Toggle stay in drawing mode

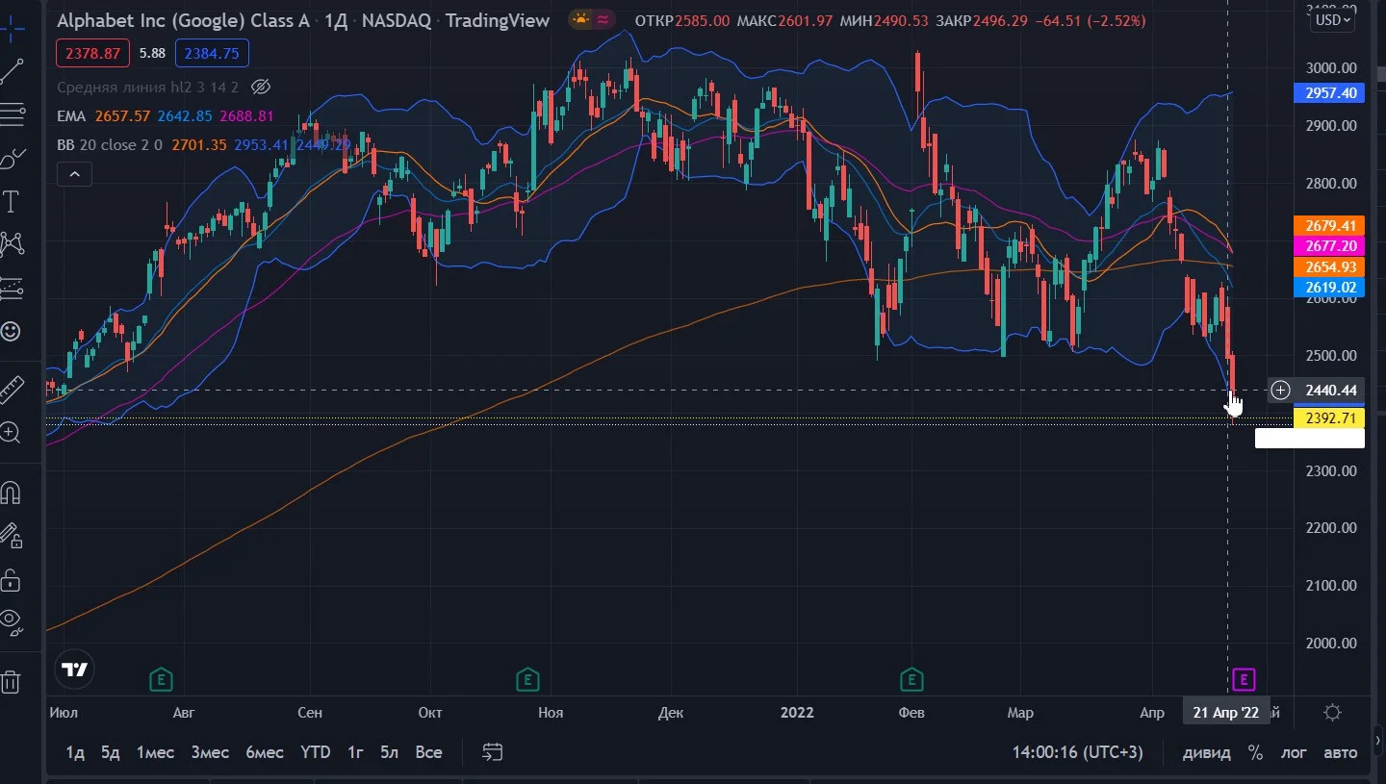11,536
